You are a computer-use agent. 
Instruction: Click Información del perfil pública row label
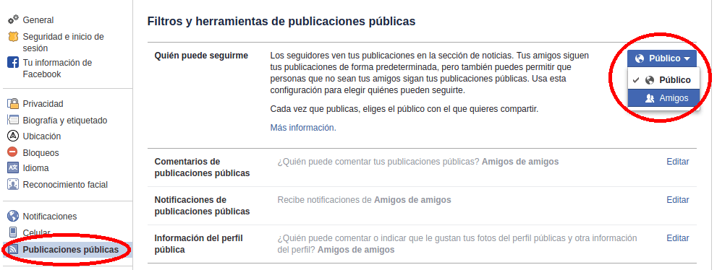tap(198, 244)
